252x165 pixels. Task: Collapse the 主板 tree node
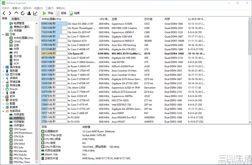pyautogui.click(x=3, y=34)
